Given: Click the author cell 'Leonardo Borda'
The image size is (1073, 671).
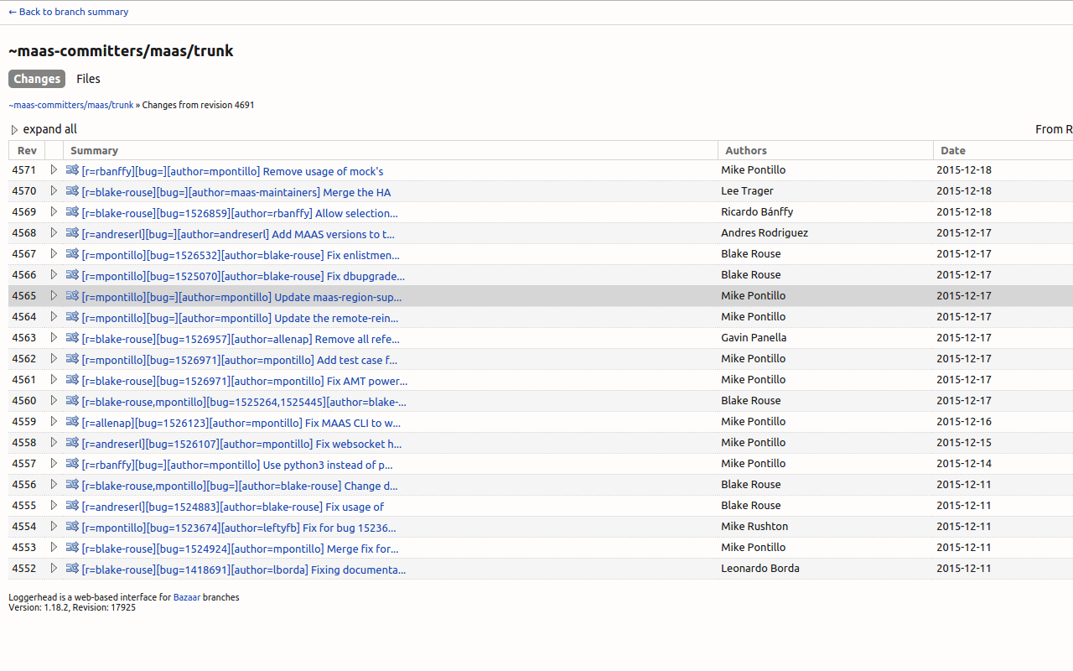Looking at the screenshot, I should [760, 568].
